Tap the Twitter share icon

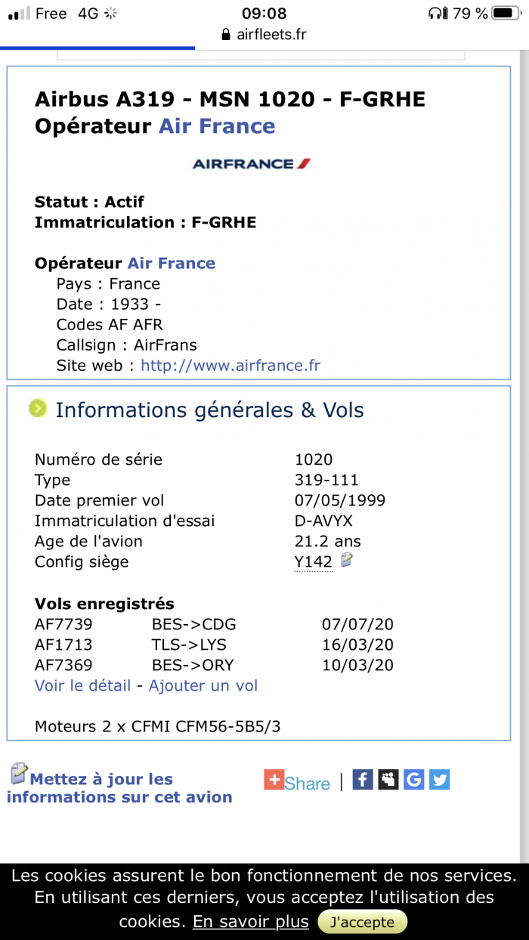coord(440,779)
